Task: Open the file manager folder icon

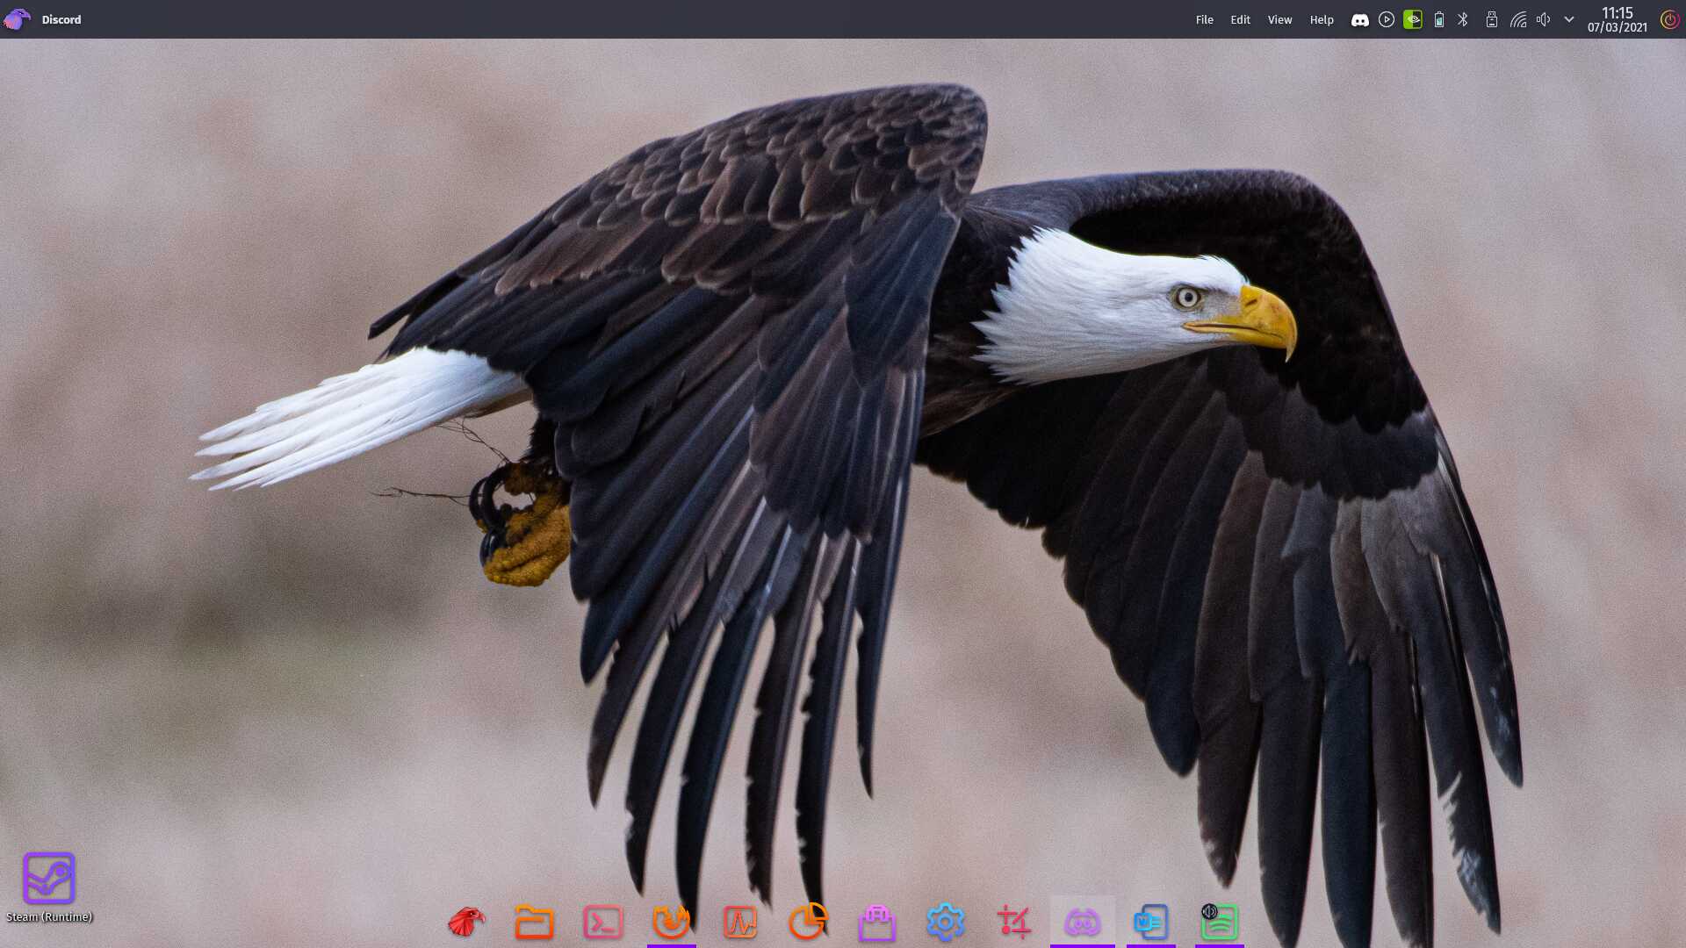Action: 534,923
